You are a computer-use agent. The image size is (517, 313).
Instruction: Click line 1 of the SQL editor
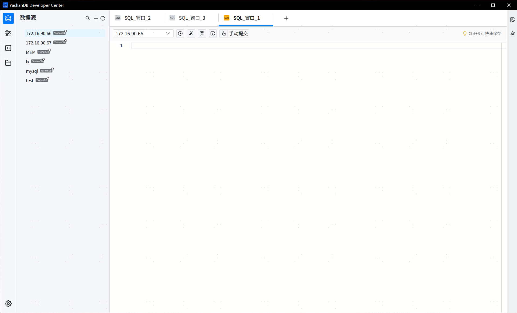click(315, 46)
